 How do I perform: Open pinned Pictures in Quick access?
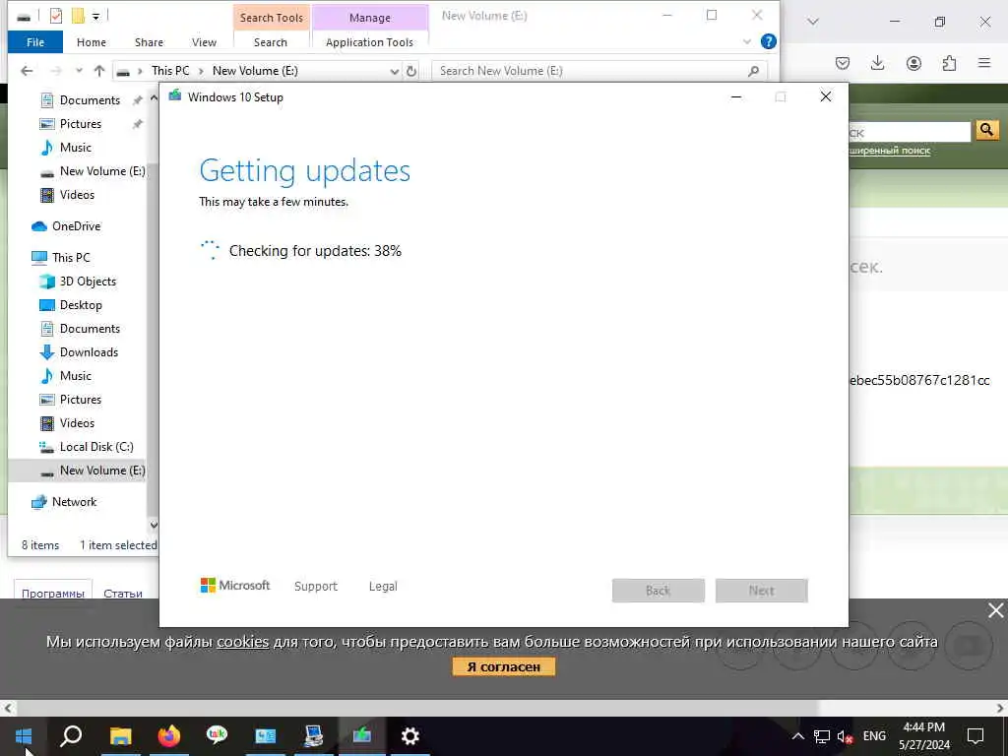point(81,124)
